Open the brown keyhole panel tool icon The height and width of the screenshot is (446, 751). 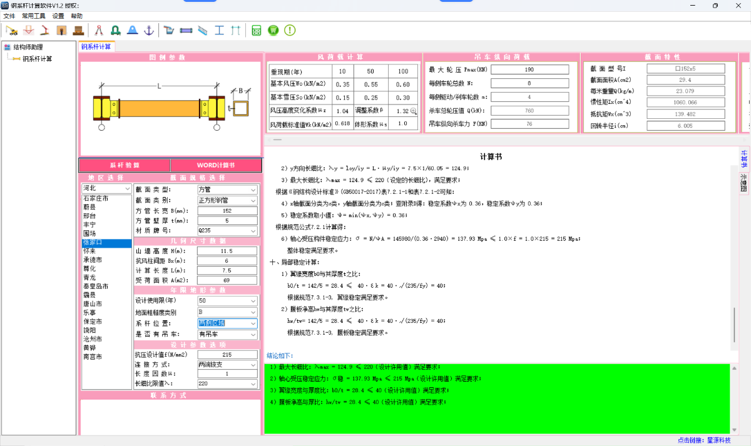point(61,30)
